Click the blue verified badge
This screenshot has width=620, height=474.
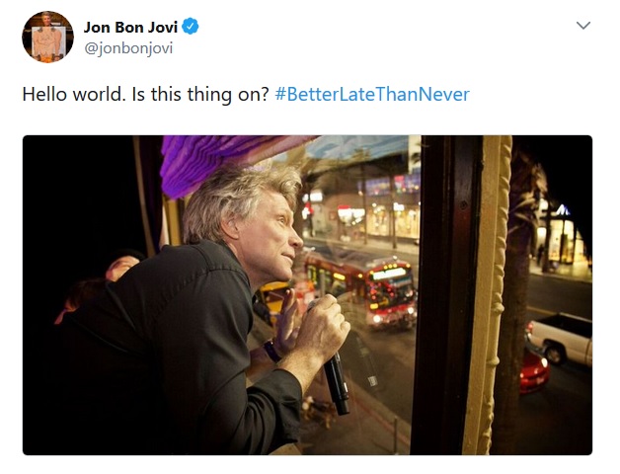point(191,27)
